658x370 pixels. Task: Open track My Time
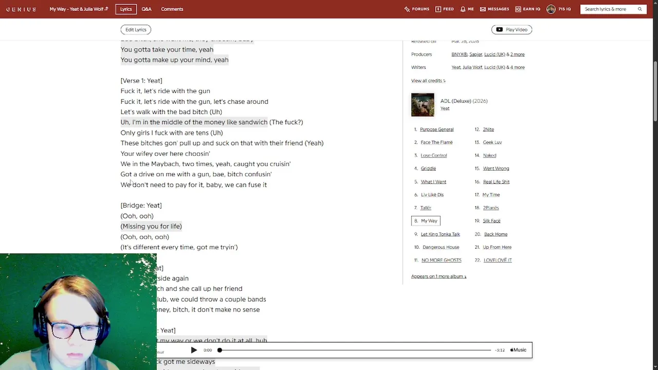(491, 195)
